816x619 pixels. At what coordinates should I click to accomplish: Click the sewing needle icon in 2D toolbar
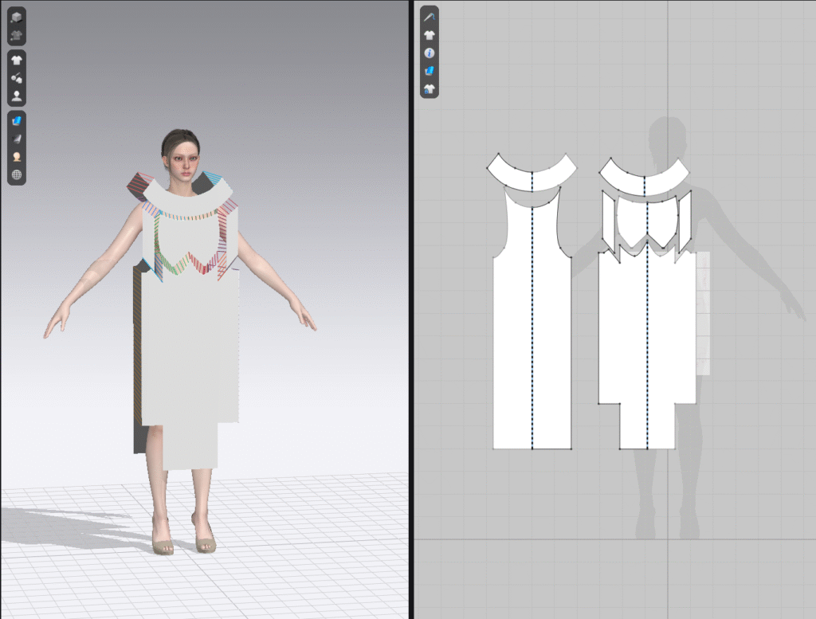coord(430,16)
